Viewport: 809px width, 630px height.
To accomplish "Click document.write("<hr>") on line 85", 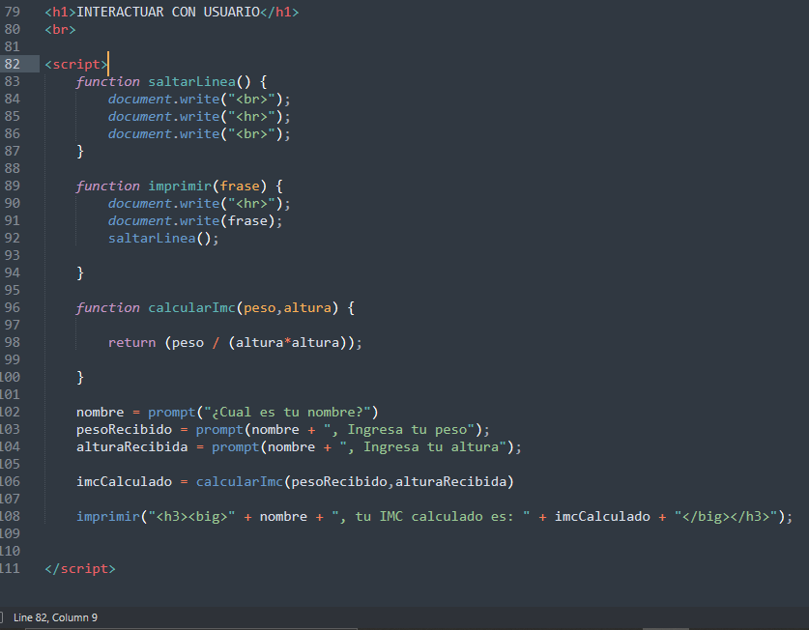I will (x=195, y=117).
